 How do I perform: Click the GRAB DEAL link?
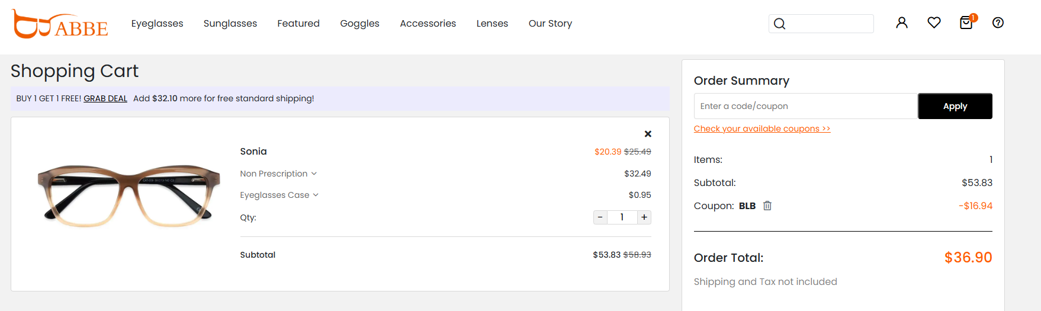coord(105,98)
